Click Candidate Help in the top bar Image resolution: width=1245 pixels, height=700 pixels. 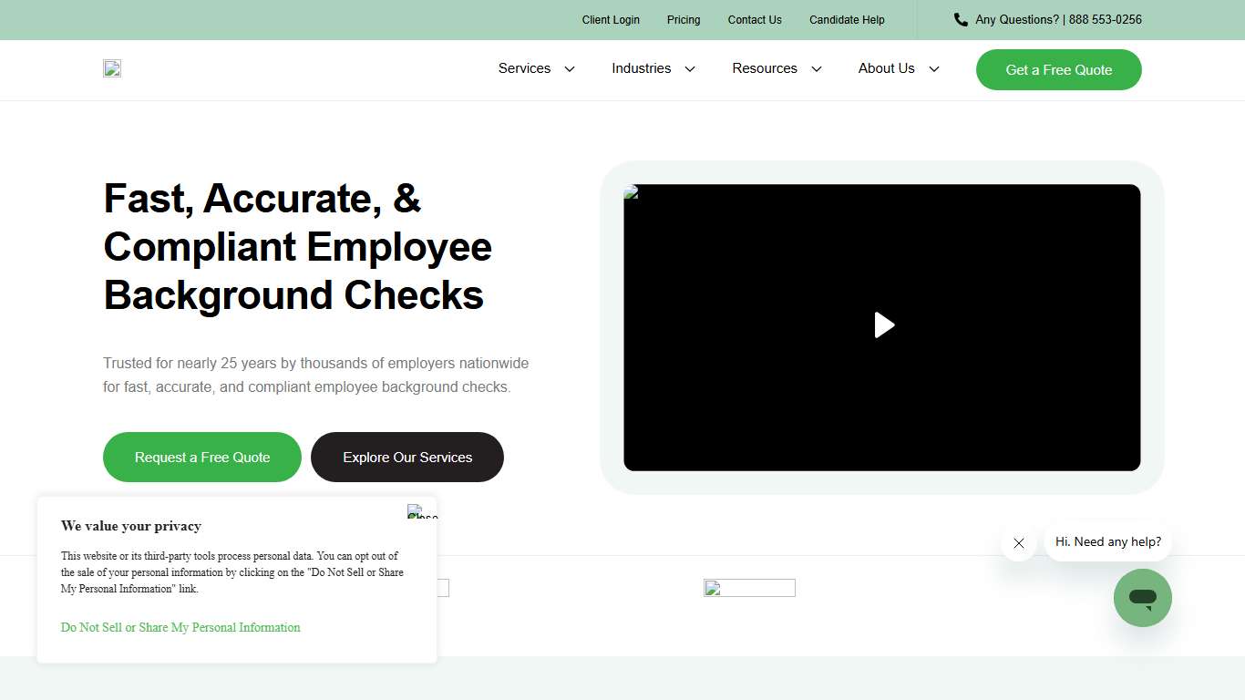847,19
